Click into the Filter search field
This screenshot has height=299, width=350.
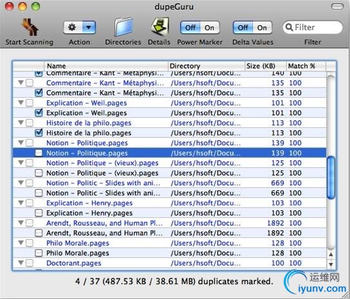(313, 27)
